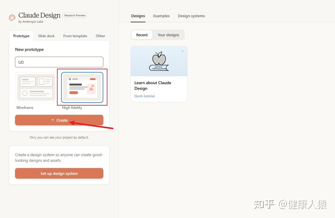Click the Research Preview badge
The height and width of the screenshot is (218, 335).
[75, 15]
